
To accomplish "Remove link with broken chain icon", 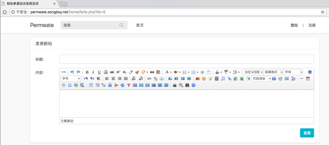I will [x=155, y=79].
